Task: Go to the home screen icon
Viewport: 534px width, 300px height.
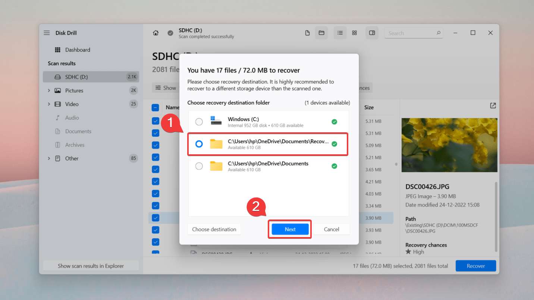Action: click(x=156, y=33)
